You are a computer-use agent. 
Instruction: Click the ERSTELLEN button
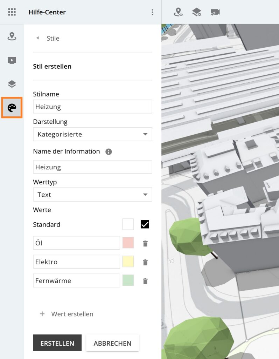click(x=57, y=343)
